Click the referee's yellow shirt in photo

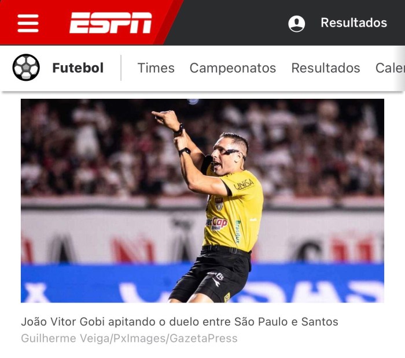[x=235, y=214]
